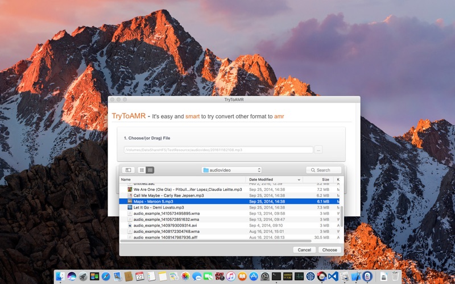
Task: Open Console app from the Dock
Action: [288, 276]
